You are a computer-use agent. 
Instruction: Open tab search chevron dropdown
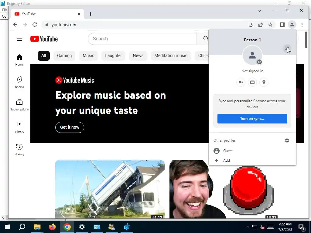point(260,11)
